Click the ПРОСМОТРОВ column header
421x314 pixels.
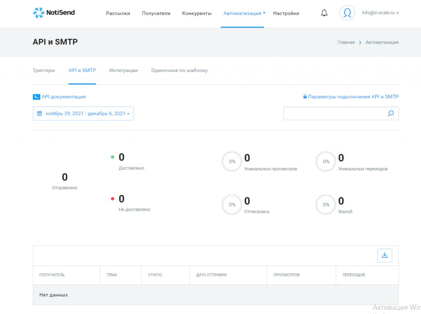pyautogui.click(x=287, y=275)
